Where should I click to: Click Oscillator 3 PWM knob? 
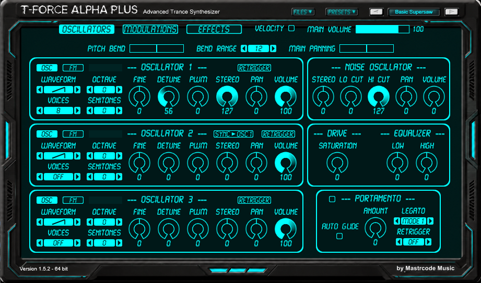[198, 229]
